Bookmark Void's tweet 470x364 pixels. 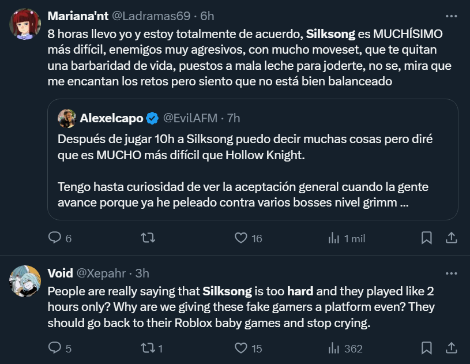pos(427,348)
